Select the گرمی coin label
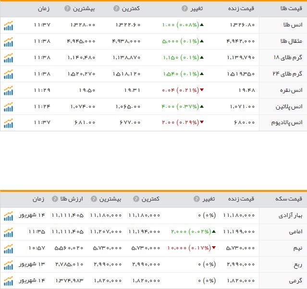 point(295,281)
